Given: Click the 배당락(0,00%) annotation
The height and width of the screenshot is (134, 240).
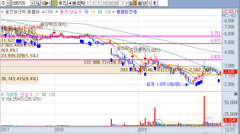Looking at the screenshot, I should point(54,24).
